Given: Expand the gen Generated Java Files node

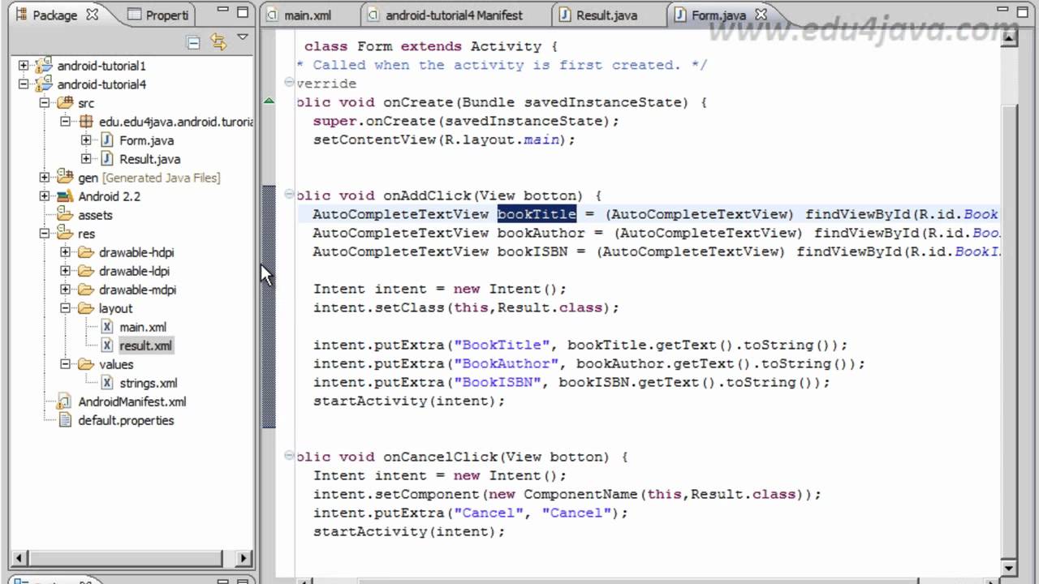Looking at the screenshot, I should click(44, 178).
